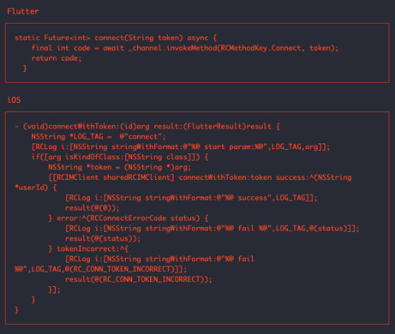Click the NSString *LOG_TAG declaration line

pos(99,136)
